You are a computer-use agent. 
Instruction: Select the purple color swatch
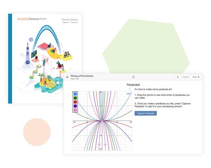[x=75, y=106]
